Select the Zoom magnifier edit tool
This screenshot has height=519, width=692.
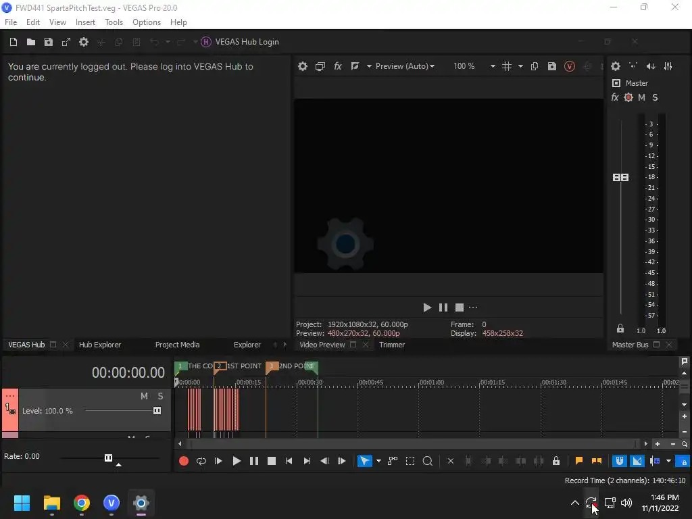427,461
